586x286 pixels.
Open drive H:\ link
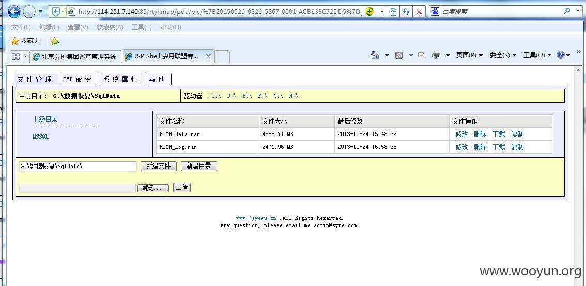294,96
